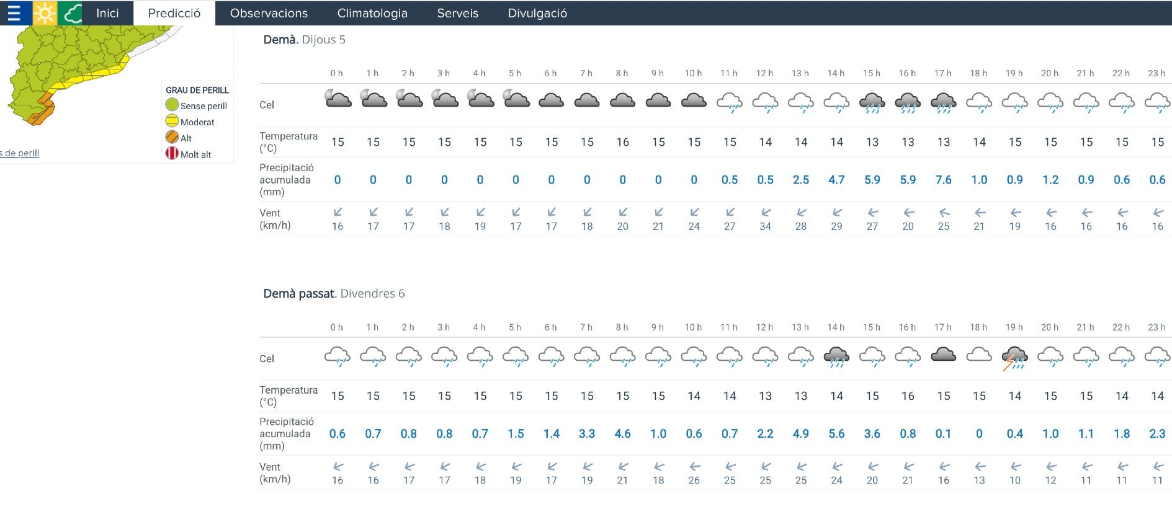The image size is (1172, 509).
Task: Click the wind arrow above 26 km/h Friday
Action: [694, 466]
